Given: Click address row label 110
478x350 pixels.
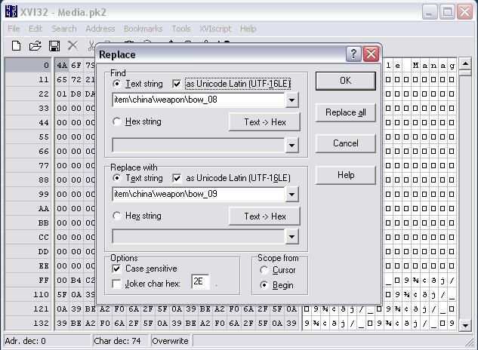Looking at the screenshot, I should coord(41,295).
